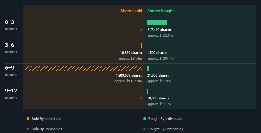The image size is (261, 133).
Task: Click the thin green bar for 10,000 shares
Action: point(148,91)
